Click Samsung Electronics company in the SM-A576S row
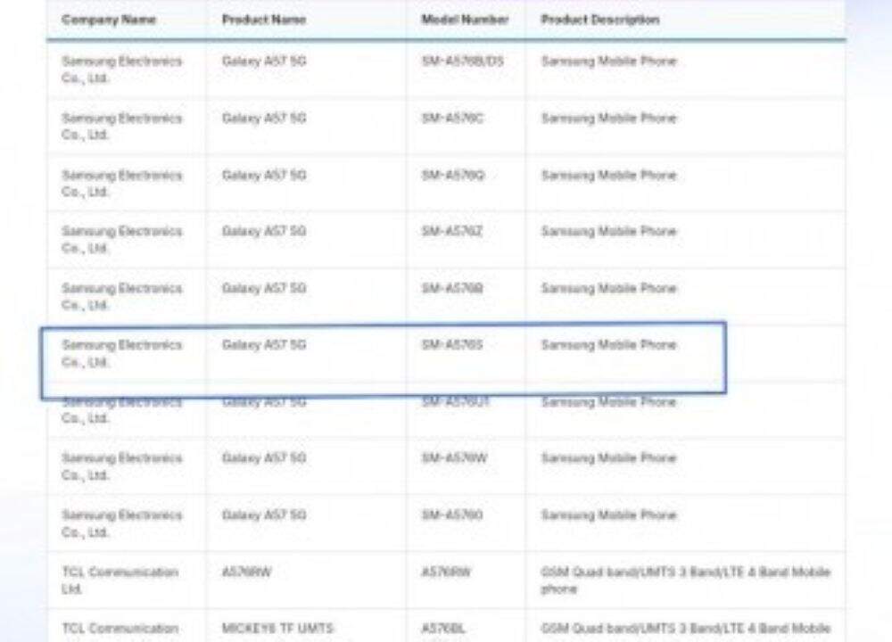 [121, 353]
